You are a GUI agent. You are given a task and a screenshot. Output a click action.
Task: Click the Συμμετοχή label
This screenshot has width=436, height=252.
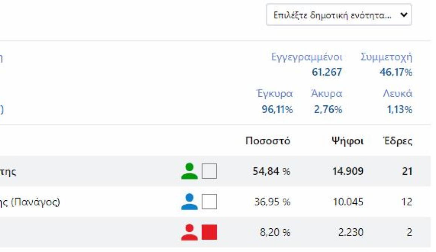pyautogui.click(x=386, y=58)
